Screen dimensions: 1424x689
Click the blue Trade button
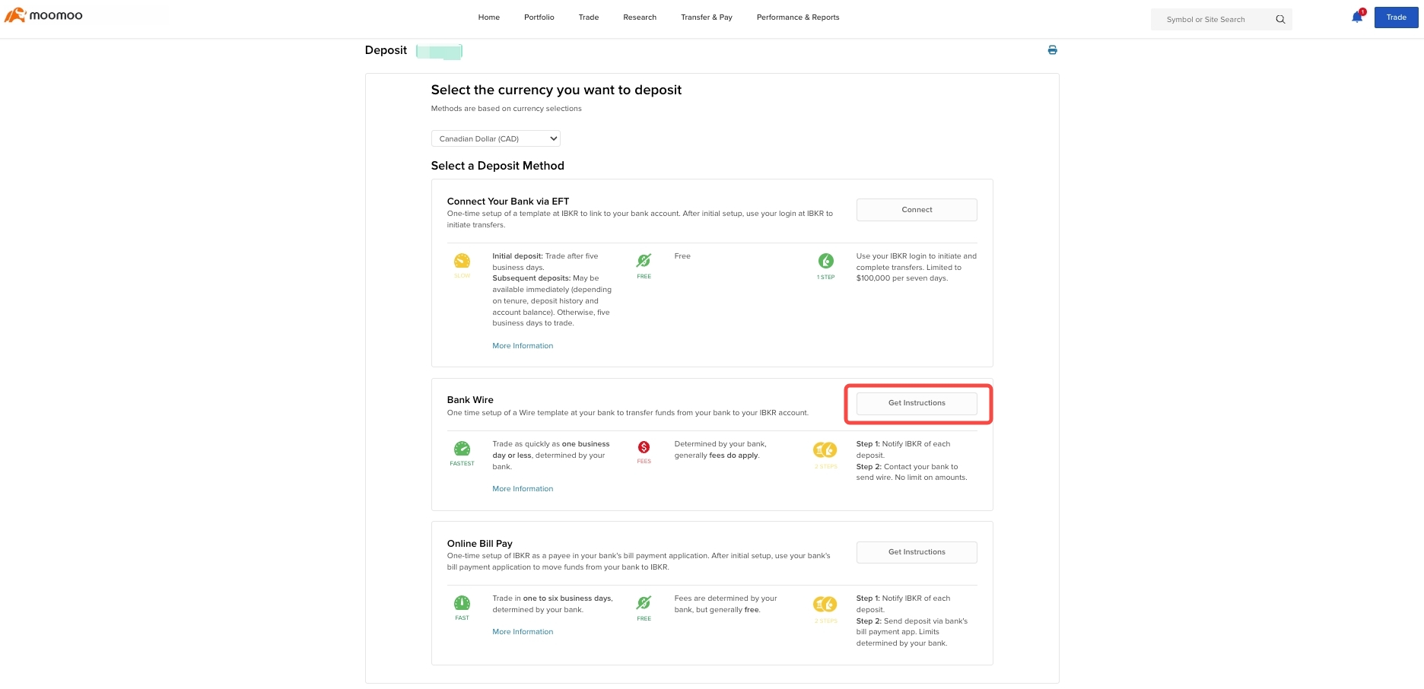click(1396, 17)
